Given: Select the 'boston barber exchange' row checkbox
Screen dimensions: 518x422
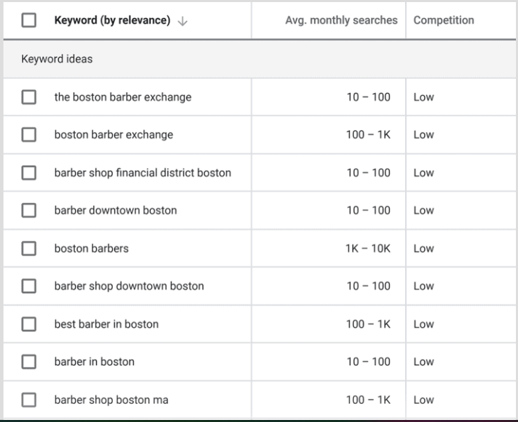Looking at the screenshot, I should tap(29, 135).
